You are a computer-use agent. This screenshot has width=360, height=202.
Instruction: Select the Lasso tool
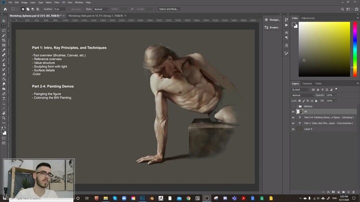3,30
